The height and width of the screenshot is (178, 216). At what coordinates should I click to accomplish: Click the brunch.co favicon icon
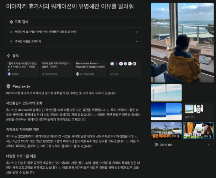tap(43, 74)
